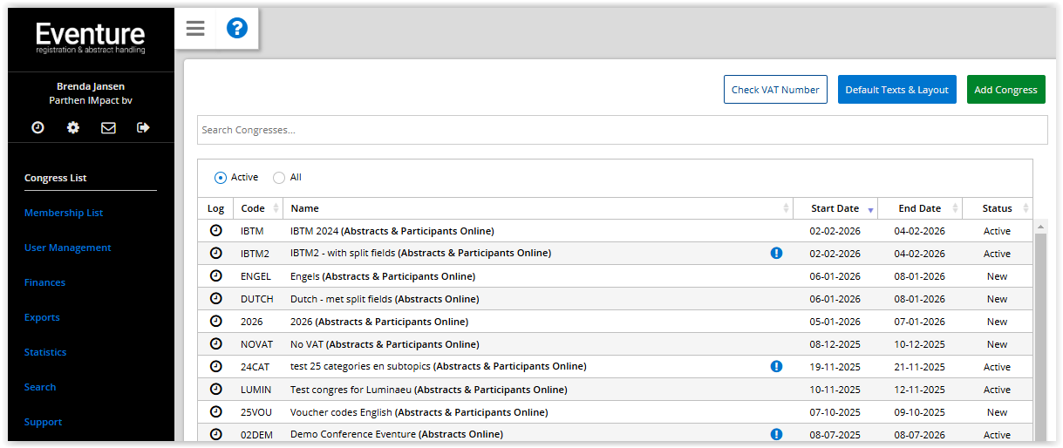Viewport: 1063px width, 448px height.
Task: Focus the Search Congresses input field
Action: (x=622, y=130)
